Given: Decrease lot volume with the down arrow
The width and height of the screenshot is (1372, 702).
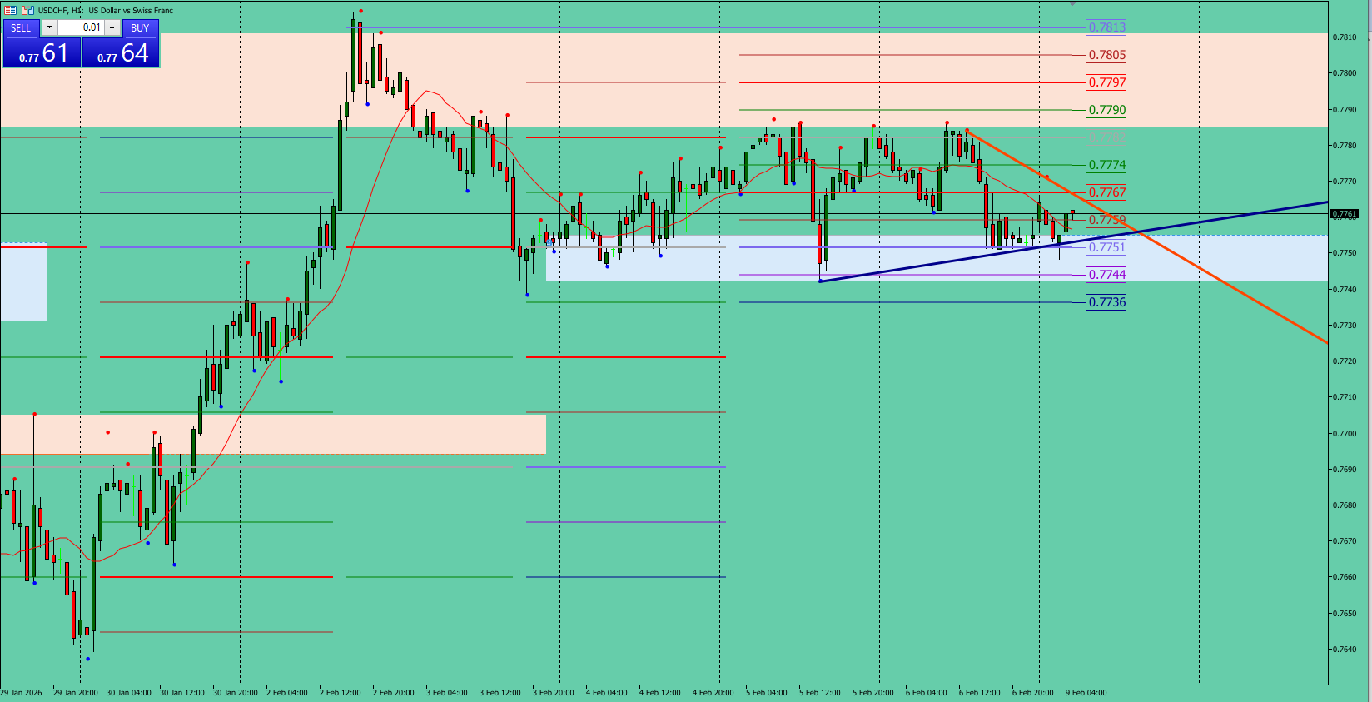Looking at the screenshot, I should pyautogui.click(x=49, y=27).
